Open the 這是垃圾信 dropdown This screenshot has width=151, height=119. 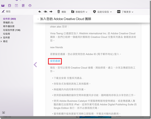pos(102,12)
